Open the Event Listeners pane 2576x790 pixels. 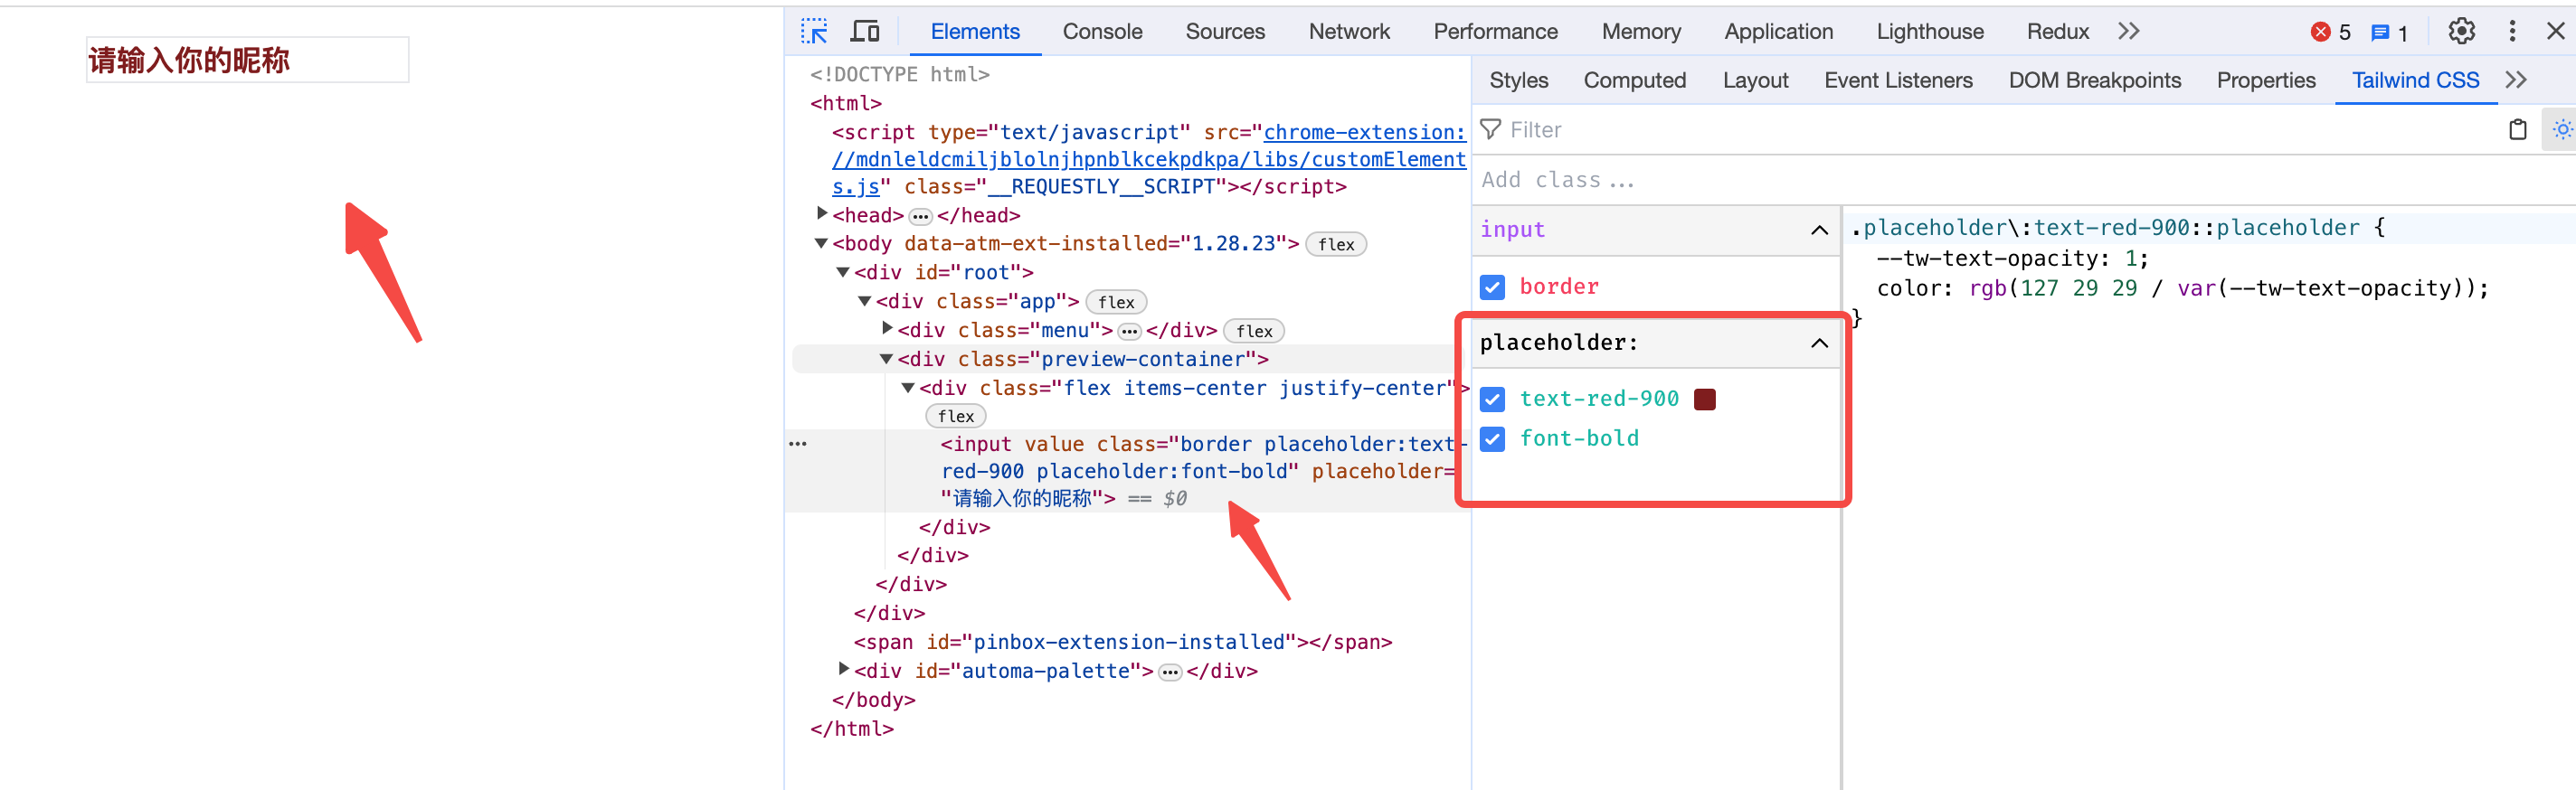(x=1898, y=80)
